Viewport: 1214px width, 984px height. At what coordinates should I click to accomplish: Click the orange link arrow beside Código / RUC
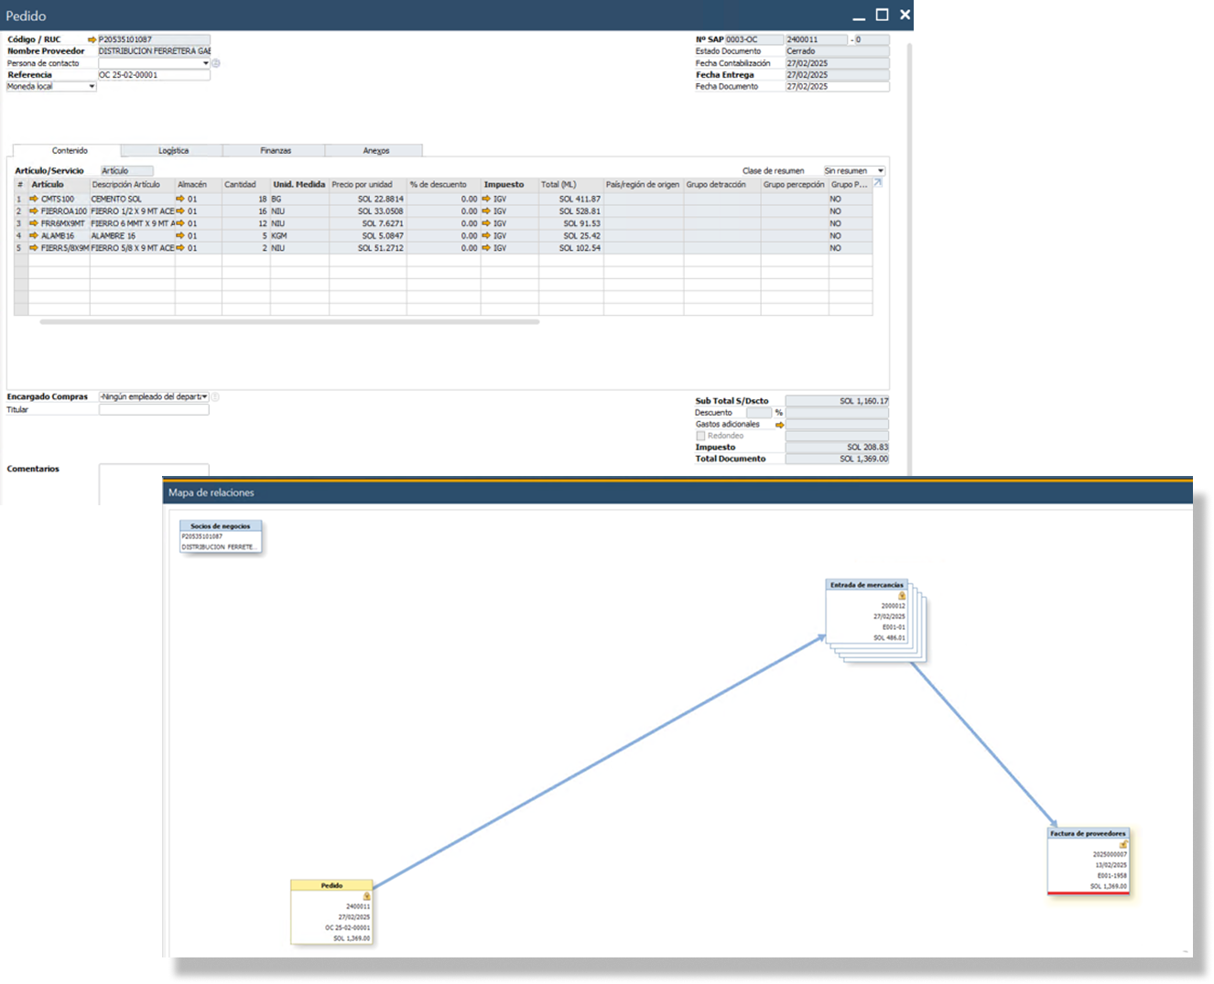(92, 39)
